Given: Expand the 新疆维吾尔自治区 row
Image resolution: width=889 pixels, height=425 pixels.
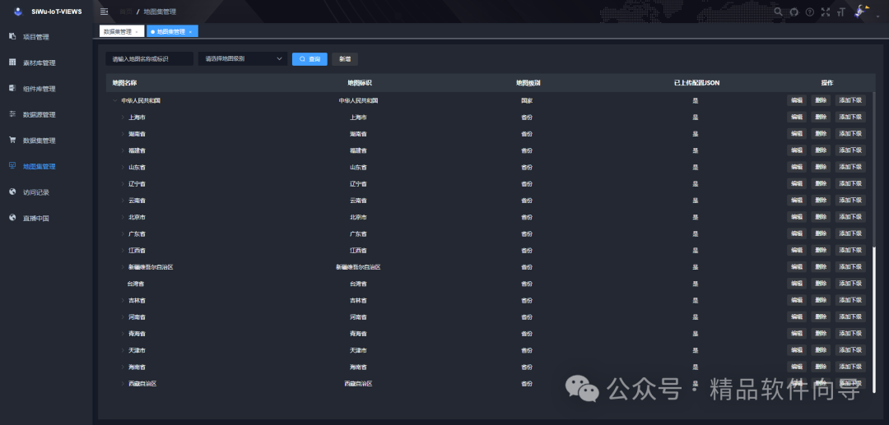Looking at the screenshot, I should tap(123, 267).
